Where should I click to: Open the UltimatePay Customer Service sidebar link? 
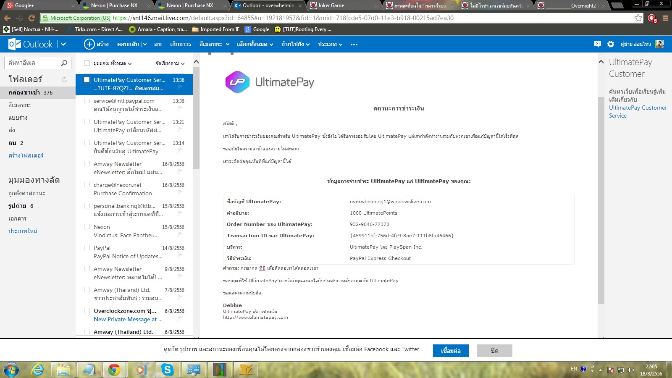pos(638,112)
